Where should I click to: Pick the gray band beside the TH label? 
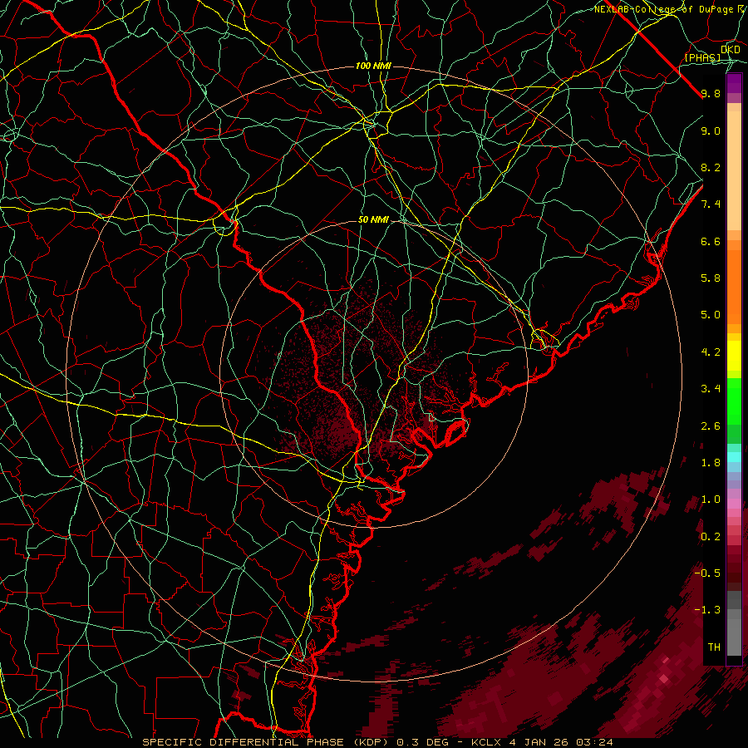point(734,637)
